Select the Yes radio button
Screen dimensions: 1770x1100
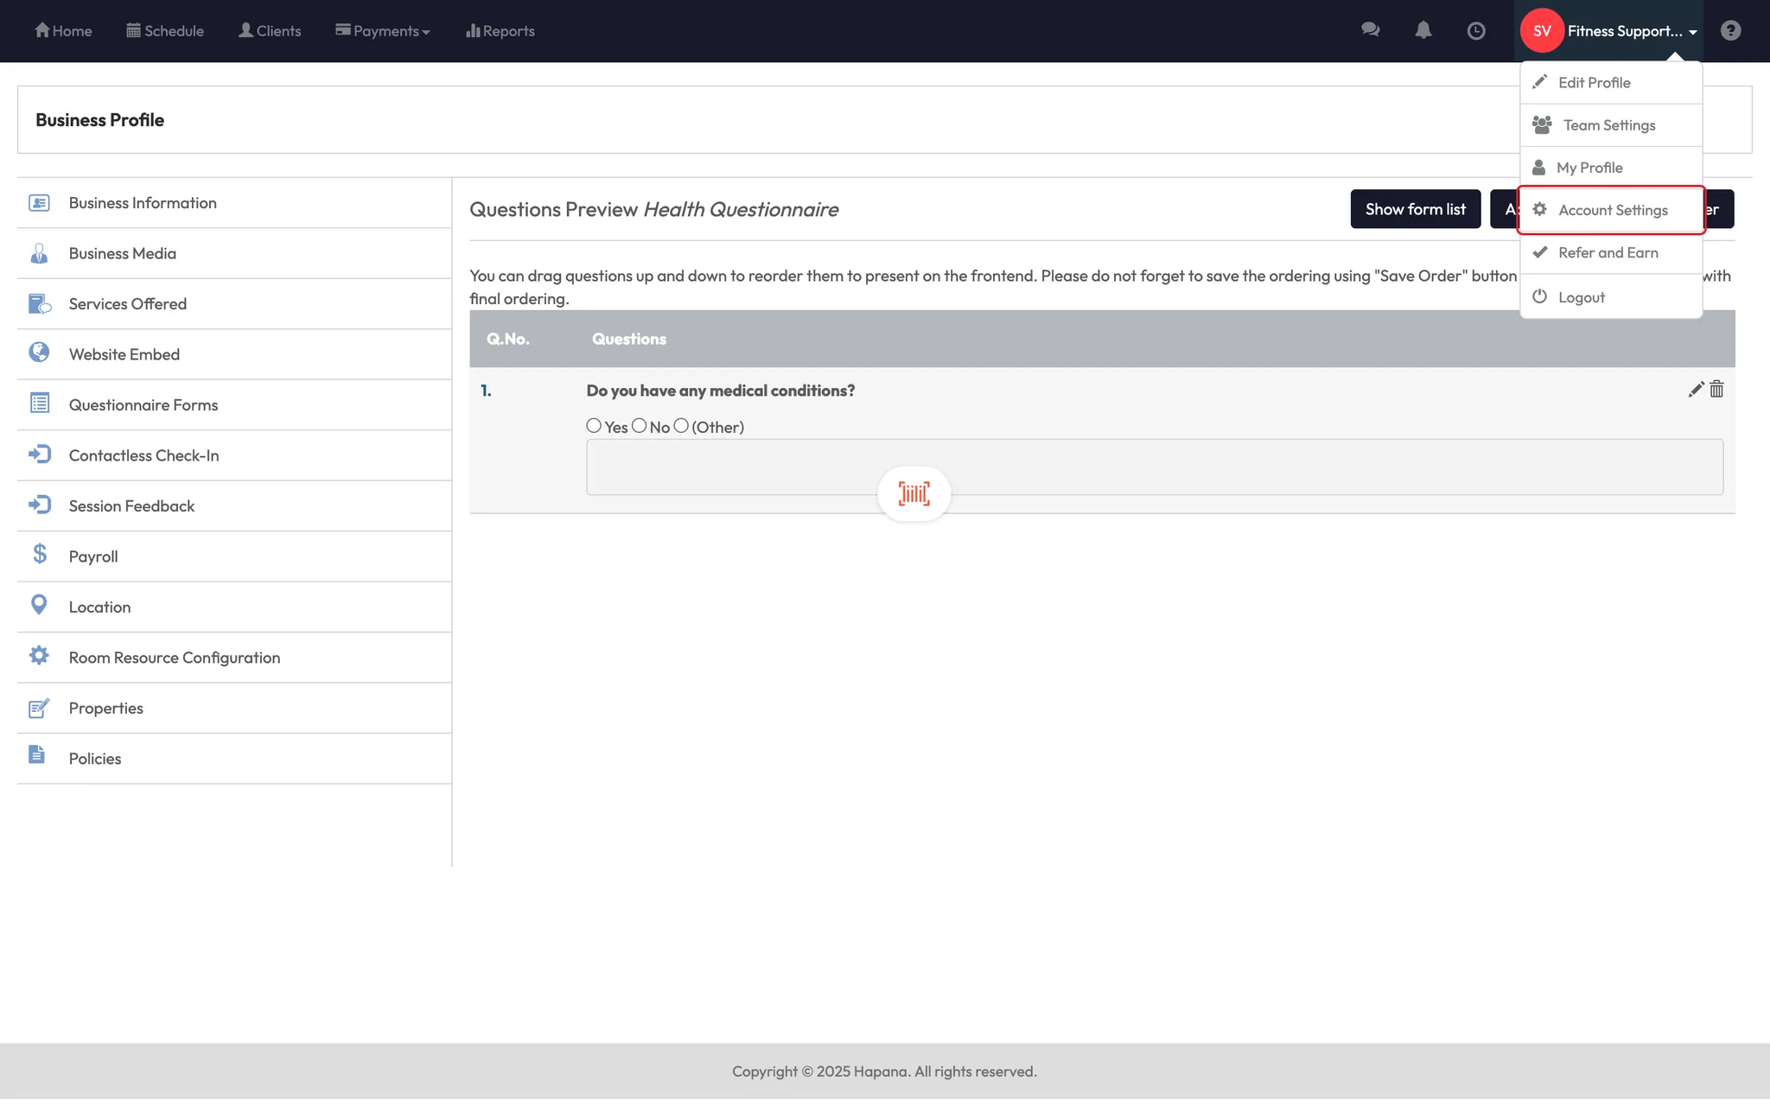coord(594,425)
